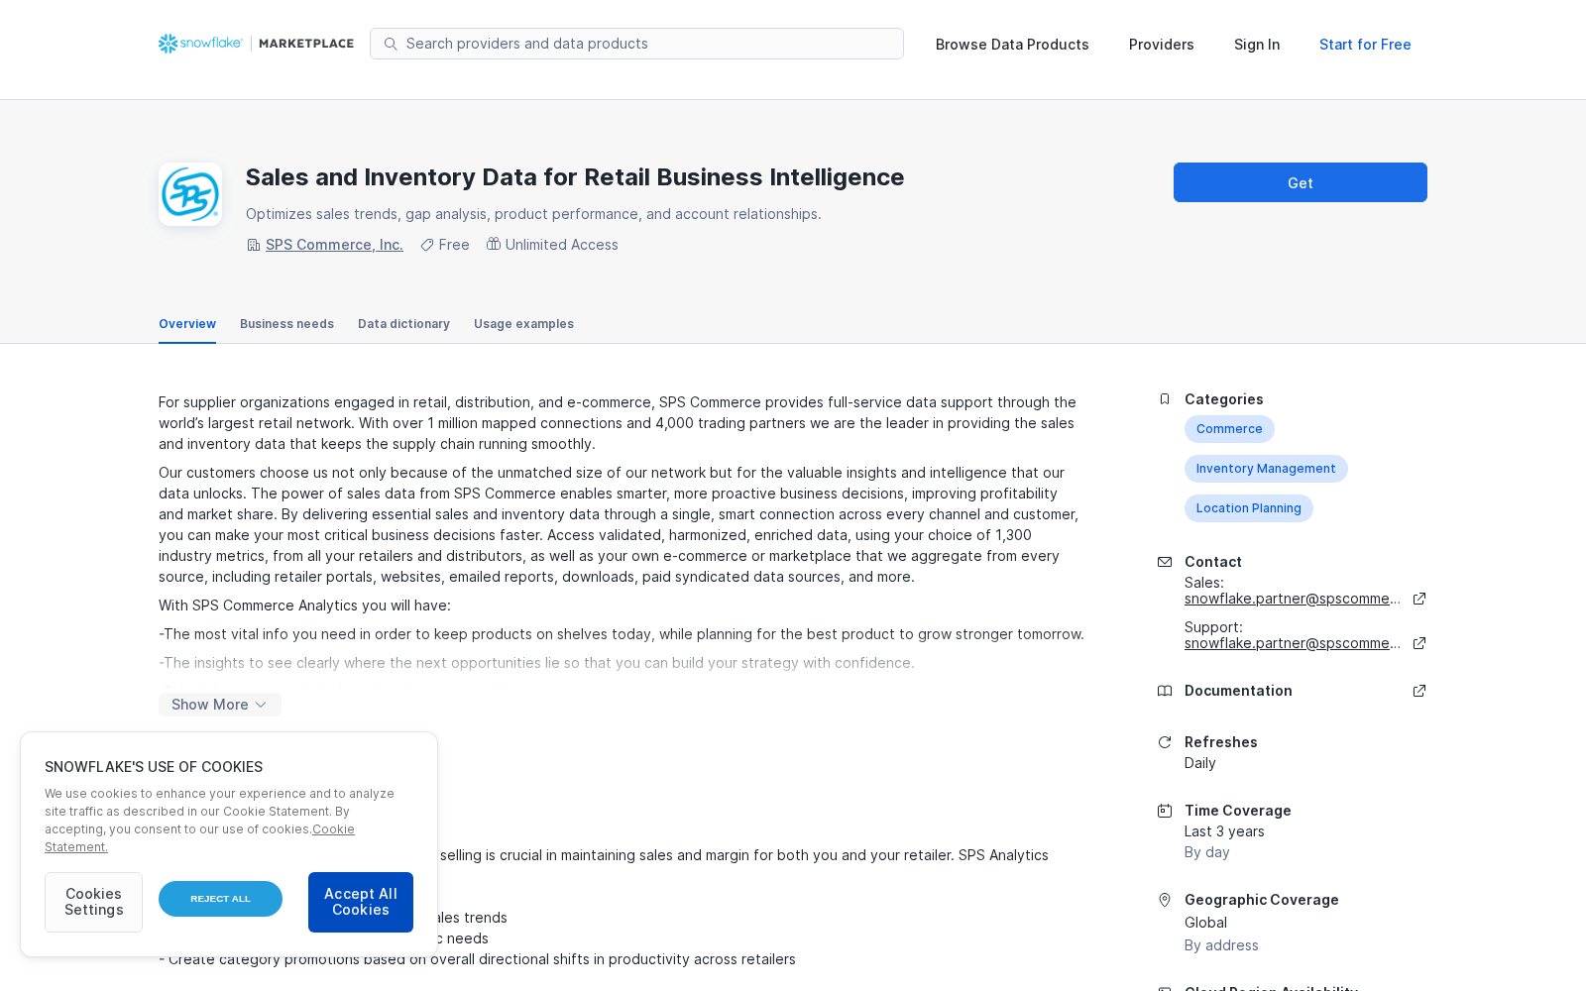Viewport: 1586px width, 991px height.
Task: Click the 'Unlimited Access' label
Action: pos(561,245)
